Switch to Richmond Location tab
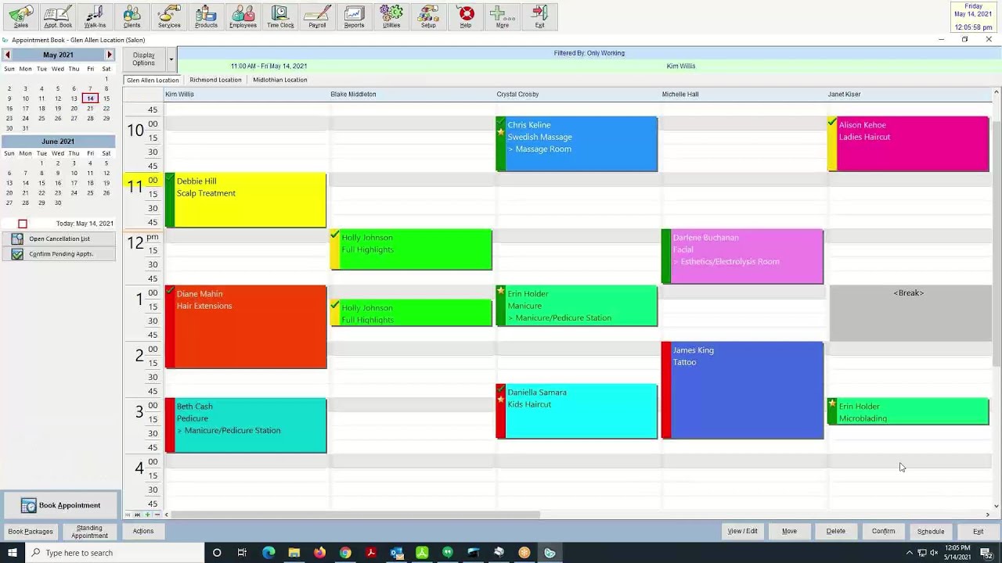The height and width of the screenshot is (563, 1002). (x=215, y=80)
